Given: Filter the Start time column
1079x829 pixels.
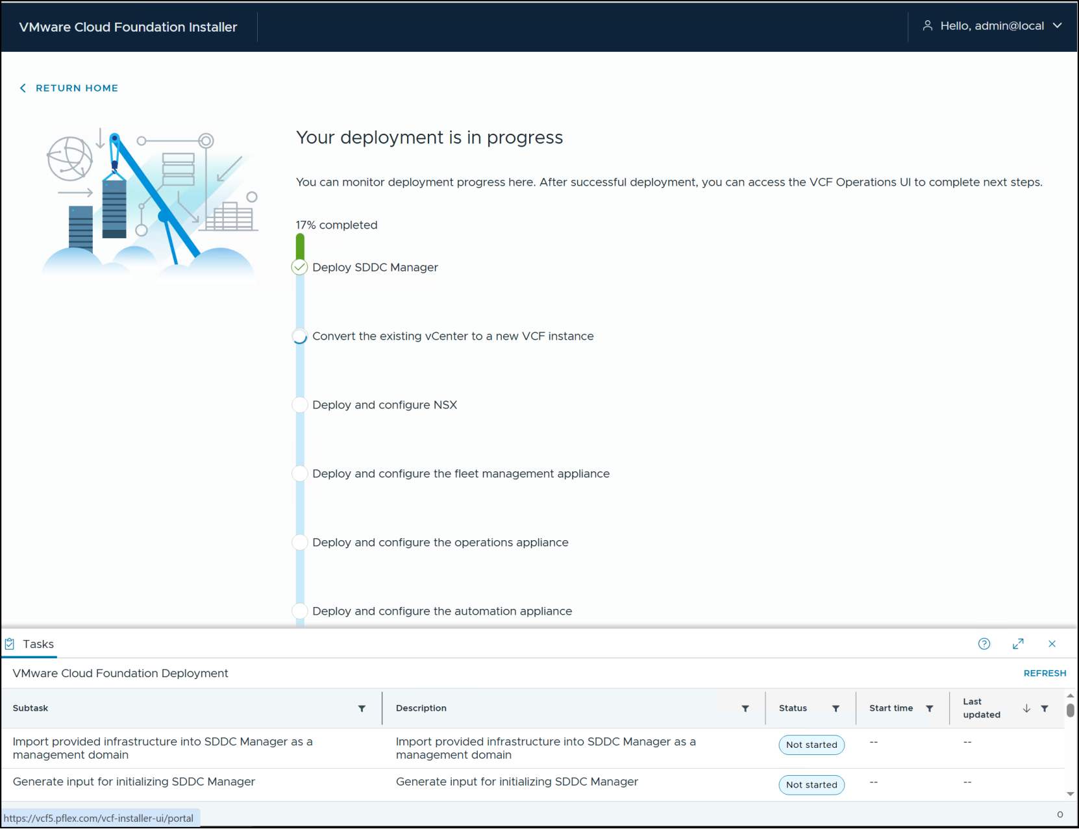Looking at the screenshot, I should [x=930, y=709].
